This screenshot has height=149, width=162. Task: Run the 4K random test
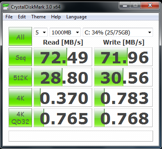coord(20,97)
